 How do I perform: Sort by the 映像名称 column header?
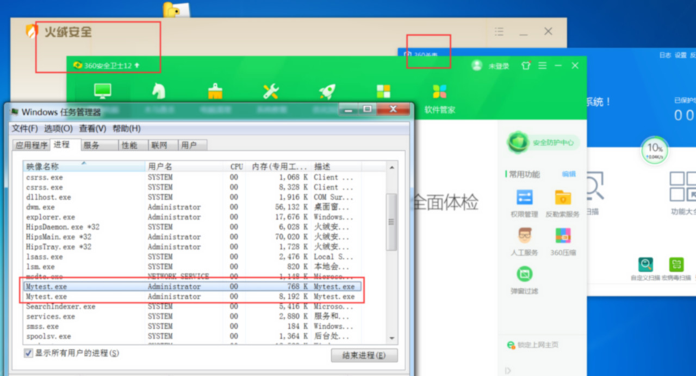click(x=84, y=167)
